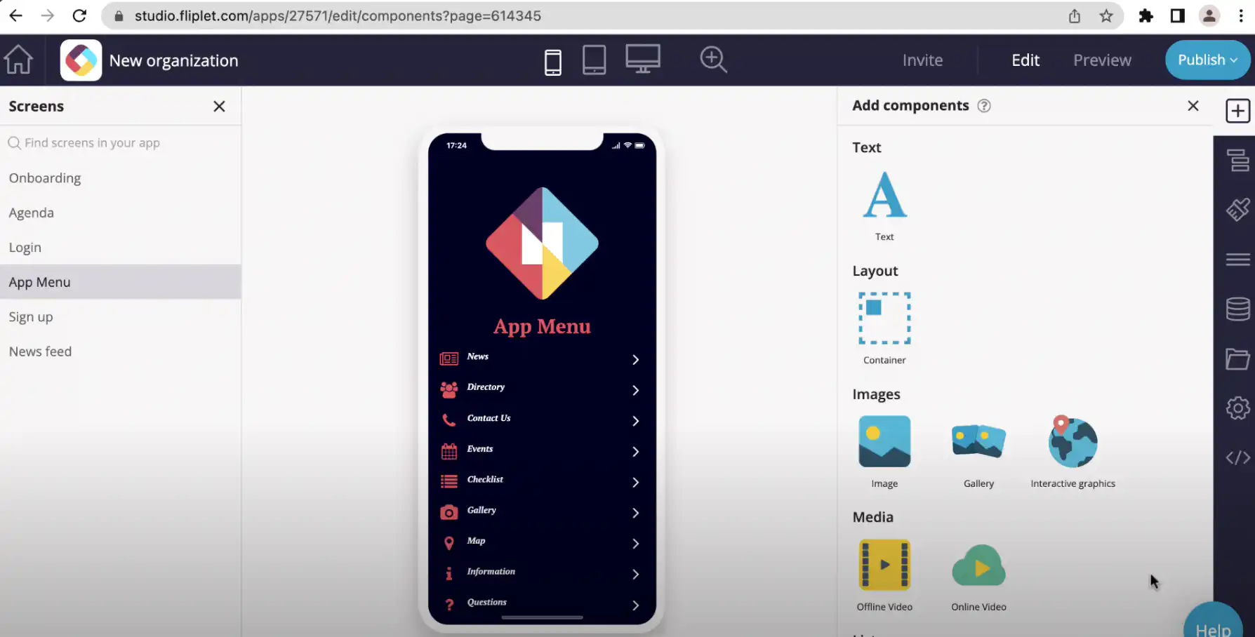The width and height of the screenshot is (1255, 637).
Task: Switch to tablet device preview
Action: click(594, 60)
